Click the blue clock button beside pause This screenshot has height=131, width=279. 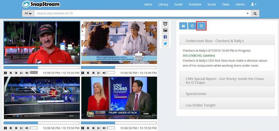click(192, 26)
